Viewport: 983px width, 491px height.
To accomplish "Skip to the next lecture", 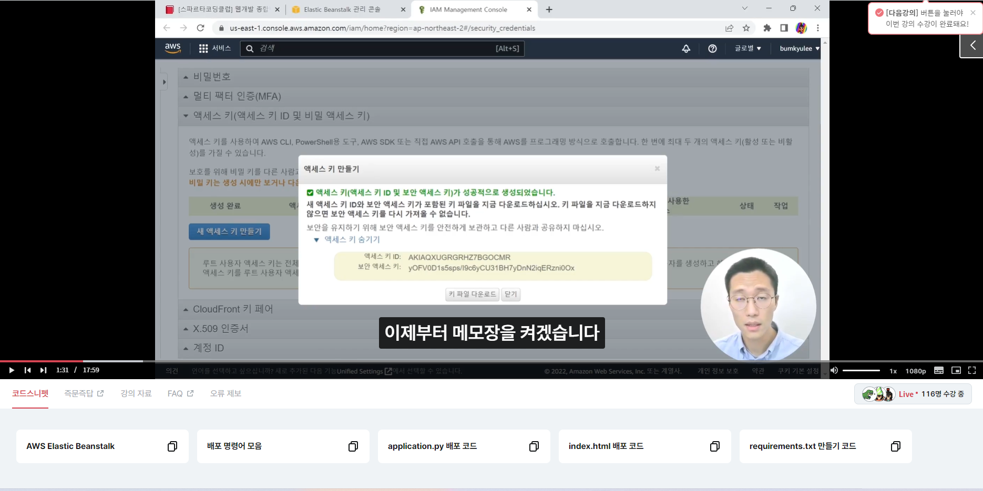I will pos(43,370).
